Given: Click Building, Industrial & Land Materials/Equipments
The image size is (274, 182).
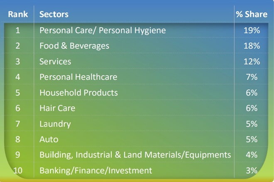Looking at the screenshot, I should click(135, 155).
